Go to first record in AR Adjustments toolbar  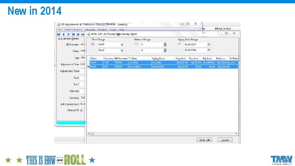(x=59, y=34)
